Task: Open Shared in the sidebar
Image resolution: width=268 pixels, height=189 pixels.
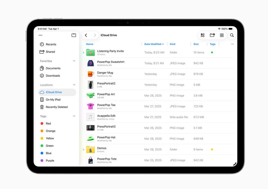Action: 57,52
